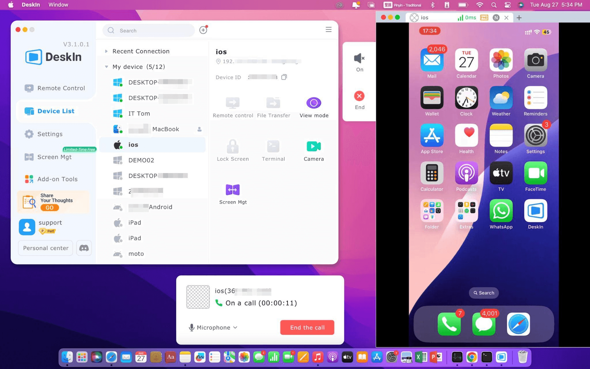This screenshot has width=590, height=369.
Task: Open Safari in iPhone dock
Action: pos(518,324)
